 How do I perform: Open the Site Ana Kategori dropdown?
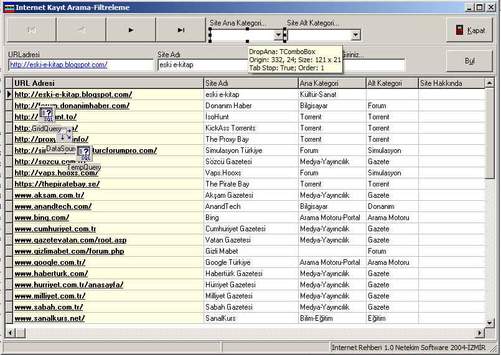coord(278,34)
